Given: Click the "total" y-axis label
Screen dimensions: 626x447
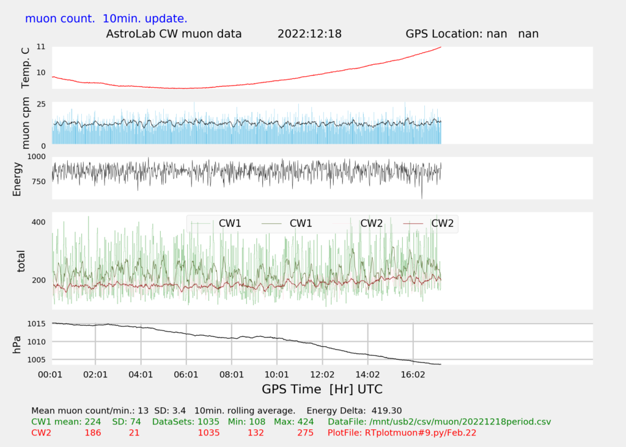Looking at the screenshot, I should click(x=22, y=260).
